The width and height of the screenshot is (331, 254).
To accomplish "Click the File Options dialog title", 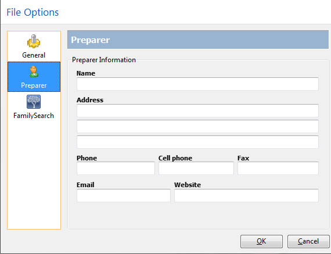I will [33, 12].
